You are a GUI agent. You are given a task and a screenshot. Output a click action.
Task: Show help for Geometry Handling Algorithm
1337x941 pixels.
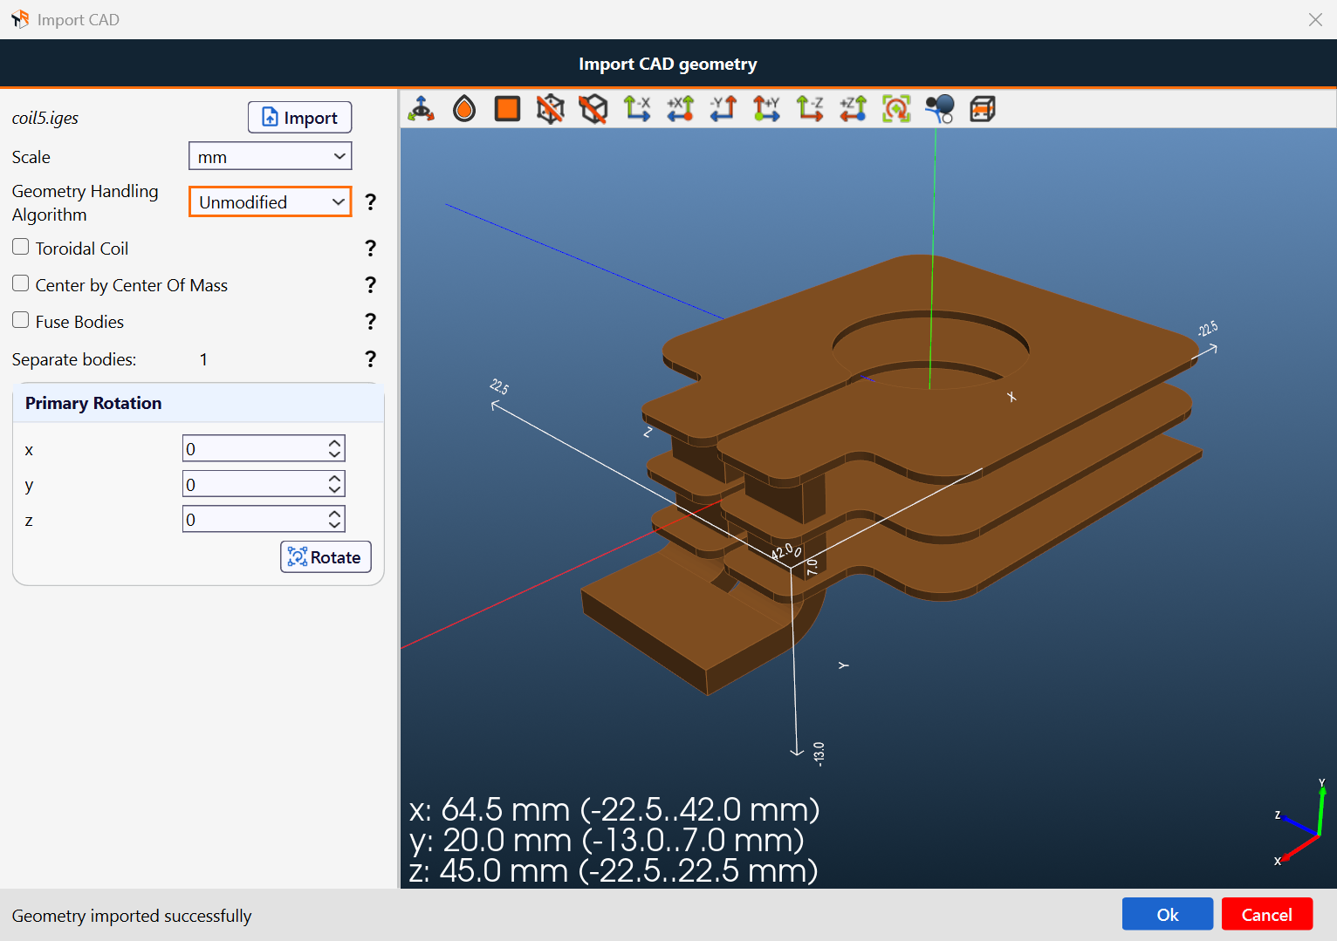[x=371, y=202]
